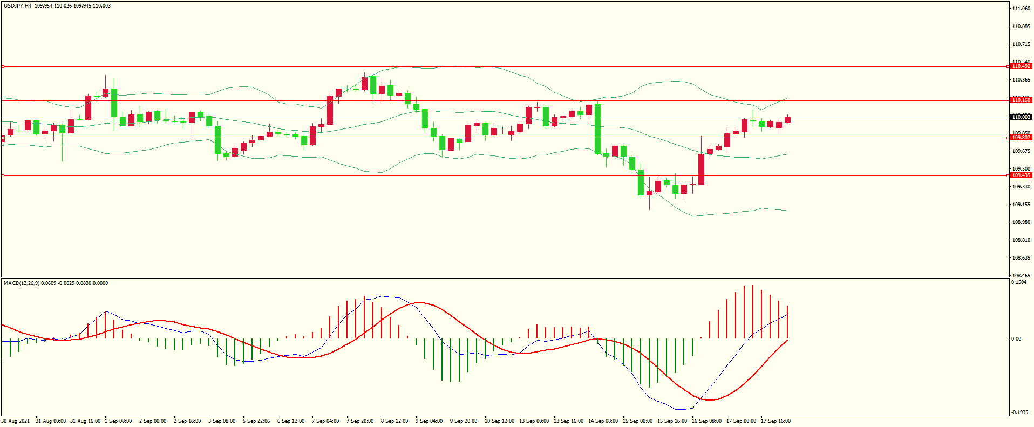The width and height of the screenshot is (1034, 427).
Task: Click the MACD scale value 0.1504
Action: [1019, 282]
